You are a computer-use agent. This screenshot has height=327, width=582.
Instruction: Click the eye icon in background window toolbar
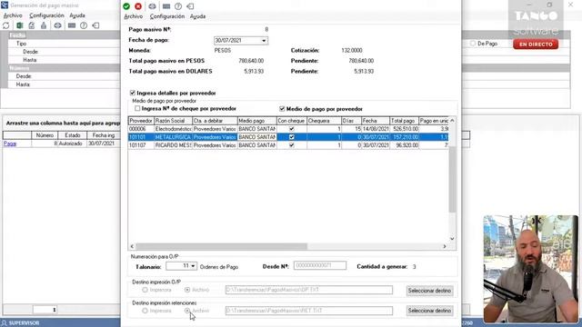click(57, 25)
